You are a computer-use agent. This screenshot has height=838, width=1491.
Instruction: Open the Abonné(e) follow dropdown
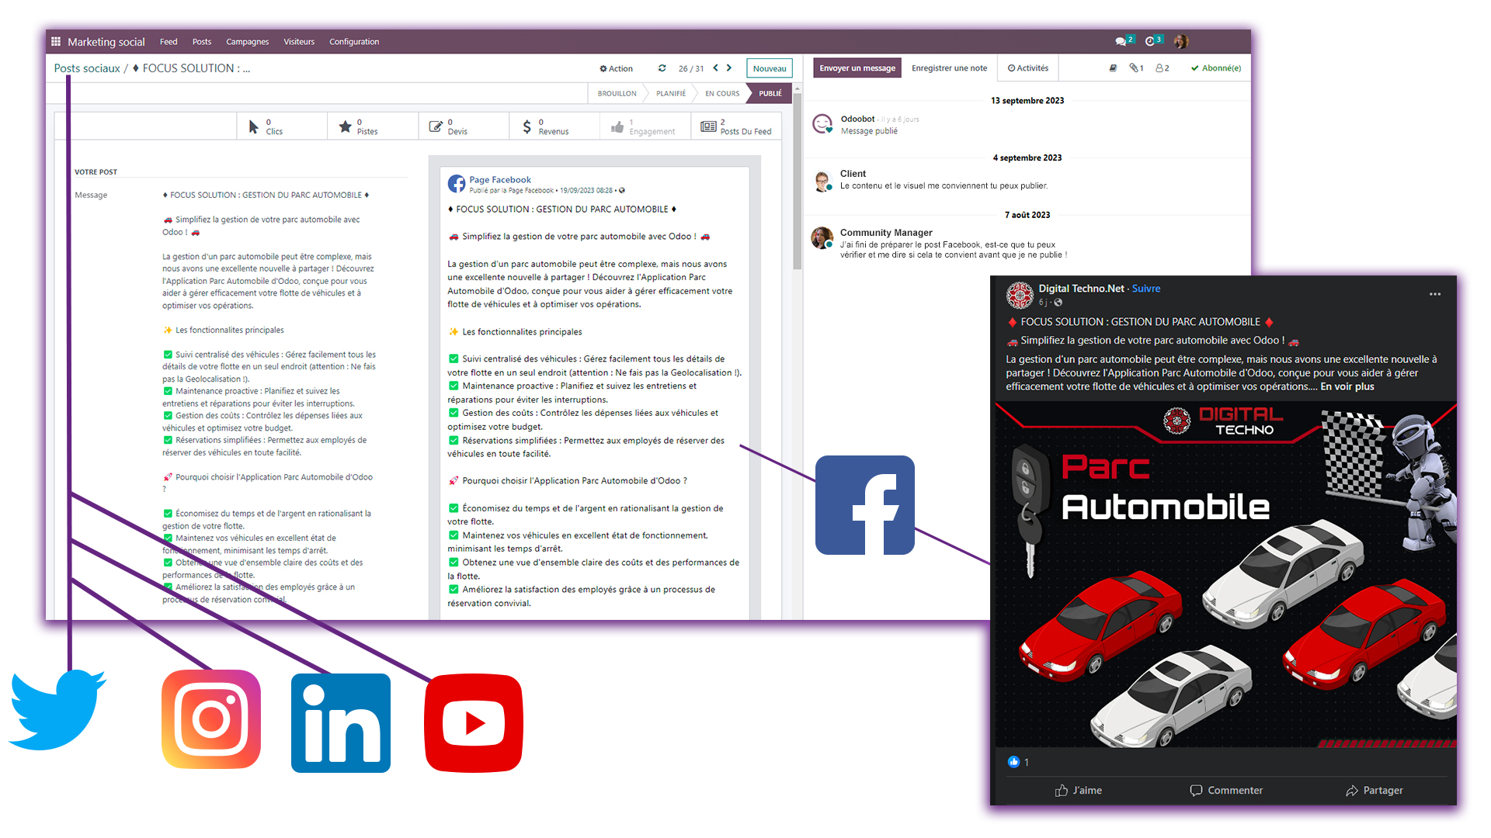[1216, 68]
